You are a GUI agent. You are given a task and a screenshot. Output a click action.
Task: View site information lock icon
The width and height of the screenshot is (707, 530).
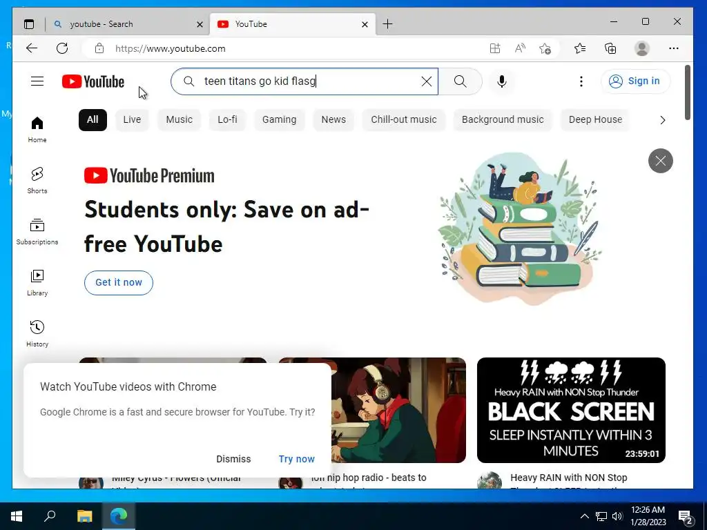[99, 48]
